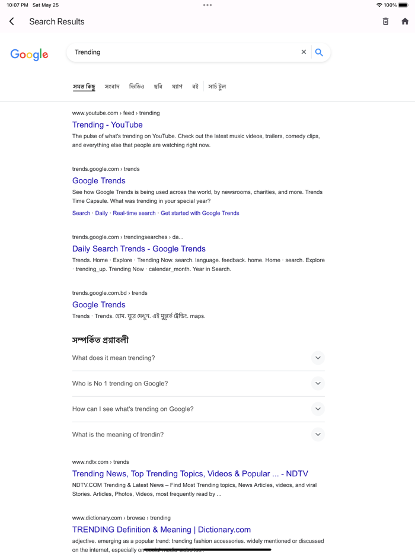Click inside the search input field
Screen dimensions: 415x554
point(178,52)
